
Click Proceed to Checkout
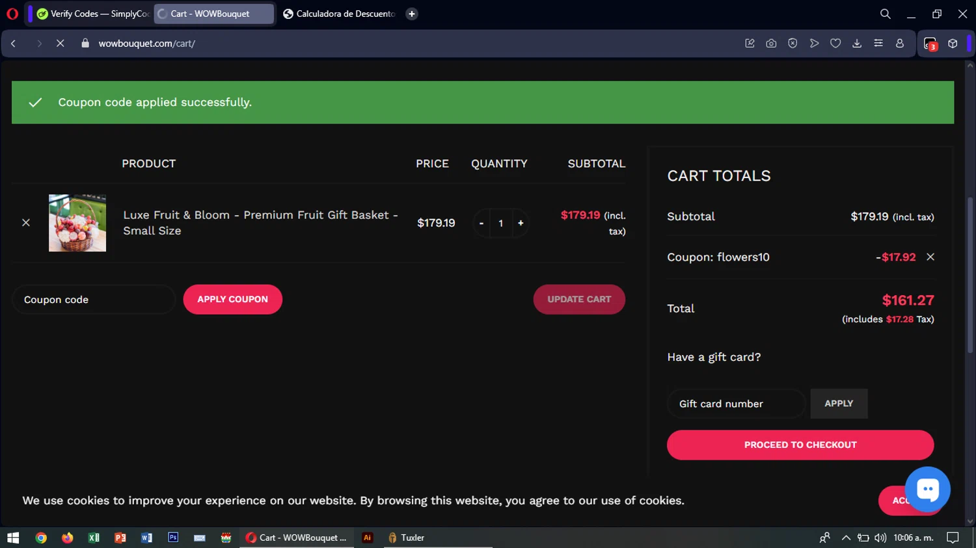click(x=800, y=445)
